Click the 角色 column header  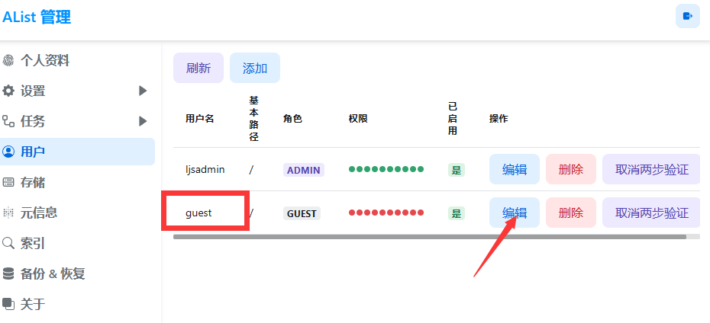pos(293,119)
